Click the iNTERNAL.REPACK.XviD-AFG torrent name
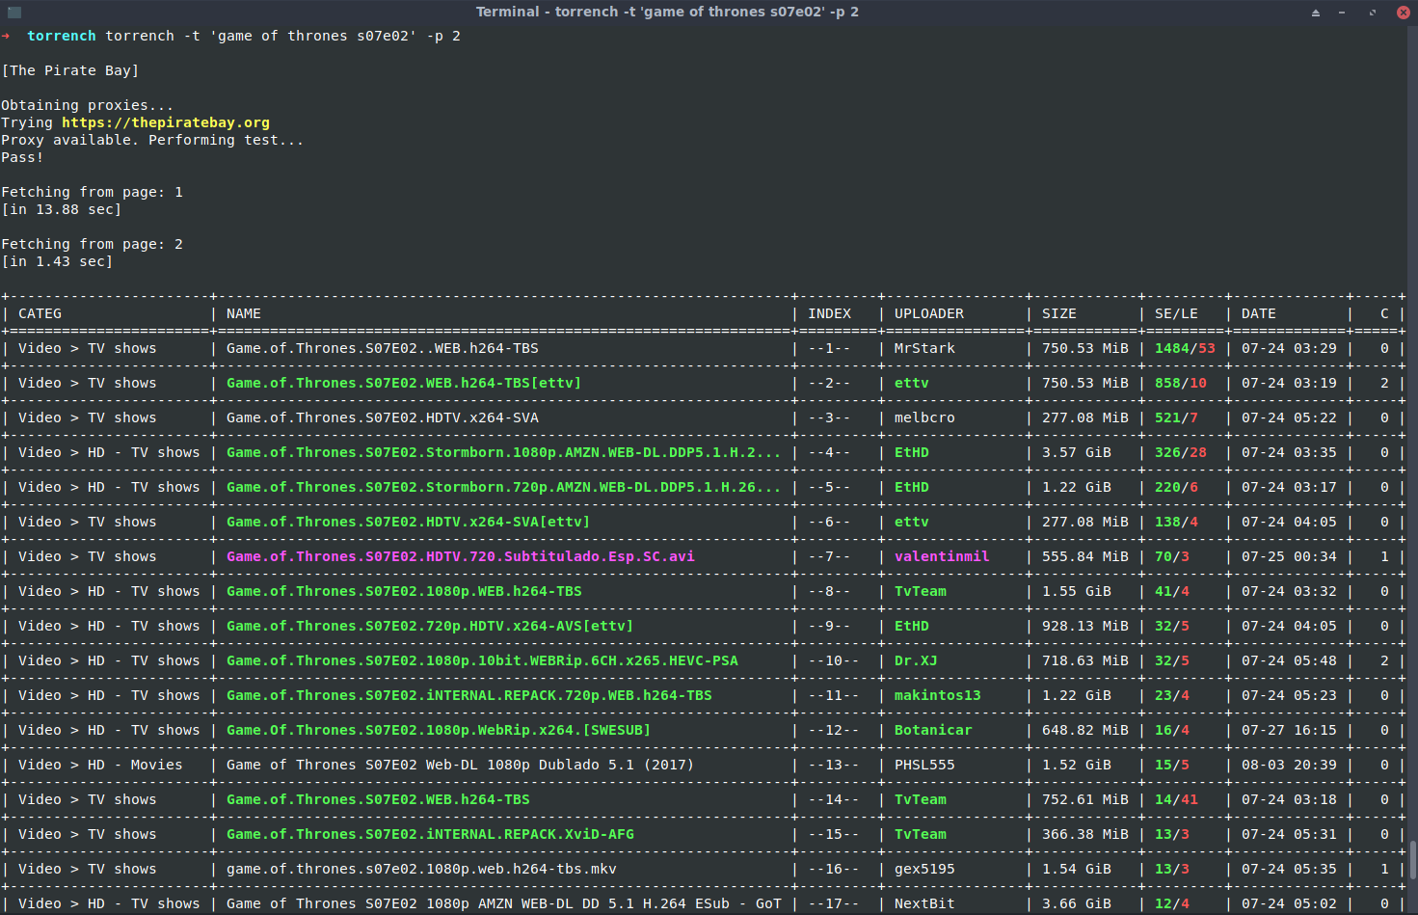This screenshot has height=915, width=1418. tap(430, 834)
